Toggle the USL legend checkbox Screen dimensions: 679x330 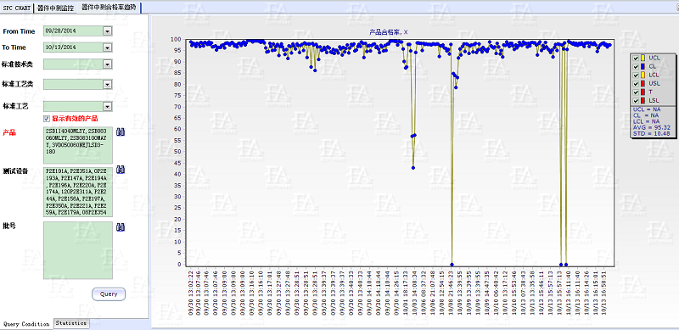(x=635, y=83)
